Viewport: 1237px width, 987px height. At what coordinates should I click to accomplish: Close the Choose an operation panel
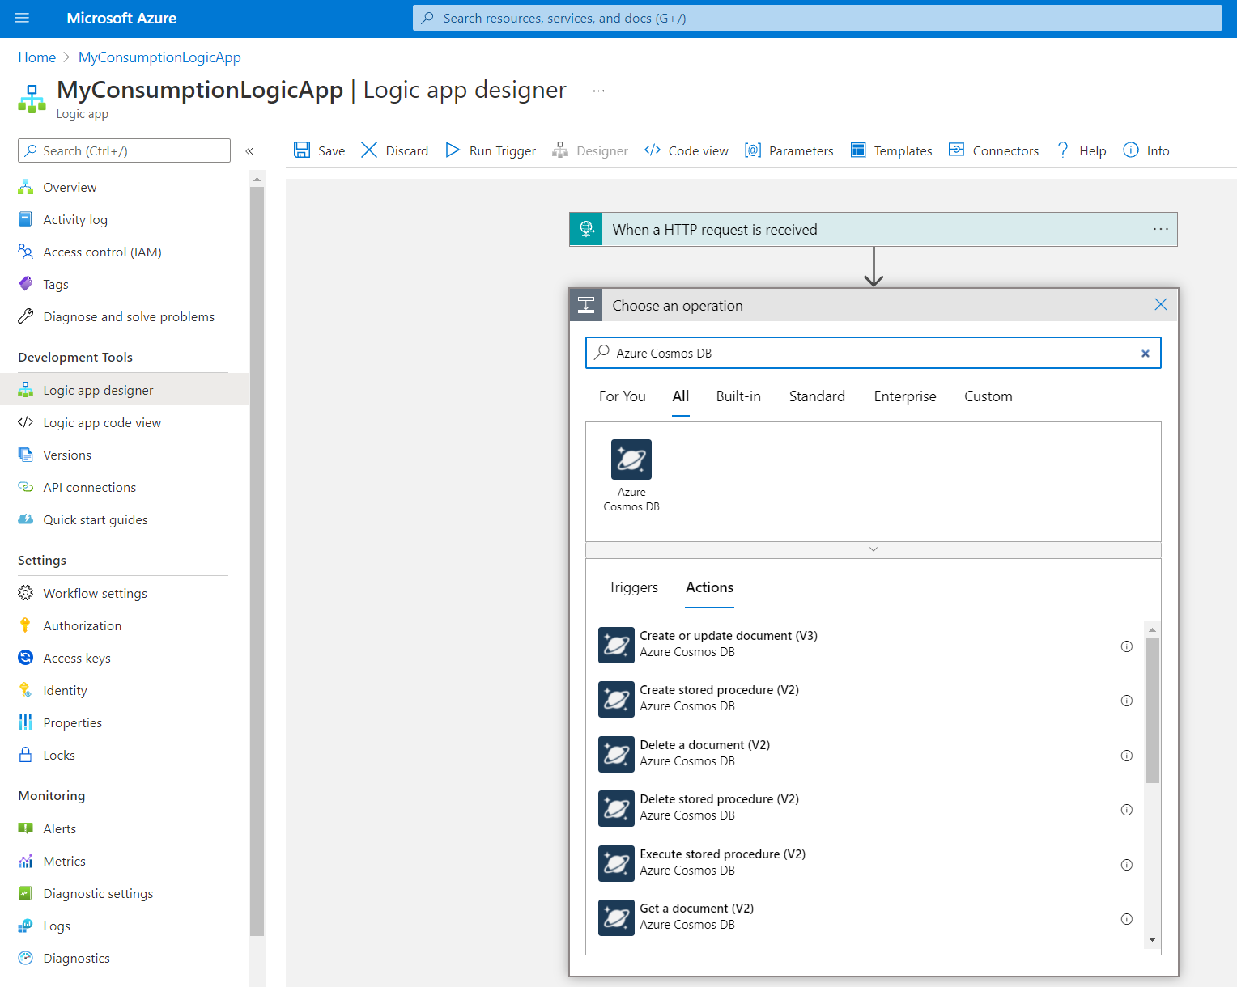[x=1161, y=304]
